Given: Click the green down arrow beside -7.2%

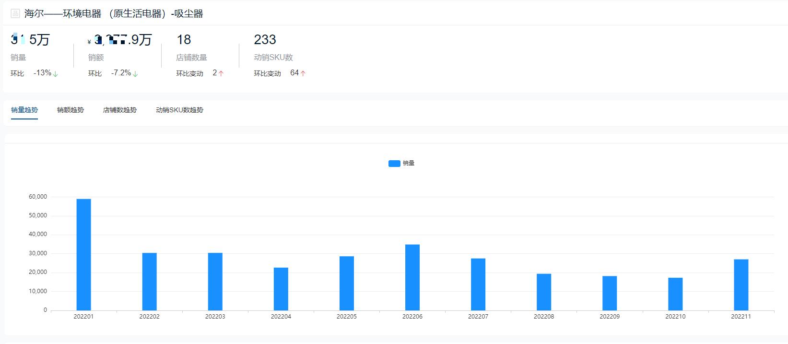Looking at the screenshot, I should [135, 73].
